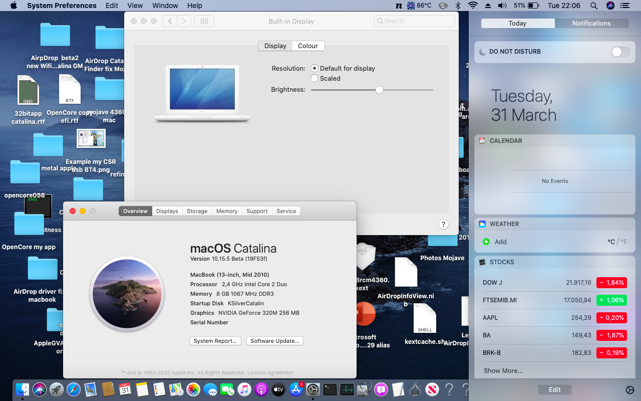Image resolution: width=641 pixels, height=401 pixels.
Task: Open Calendar icon in Dock
Action: pyautogui.click(x=125, y=389)
